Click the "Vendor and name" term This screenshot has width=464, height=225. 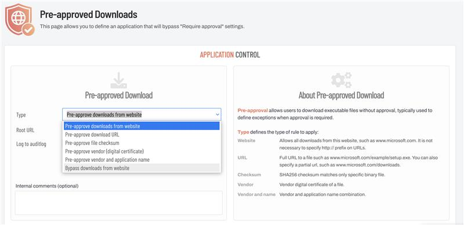point(256,194)
